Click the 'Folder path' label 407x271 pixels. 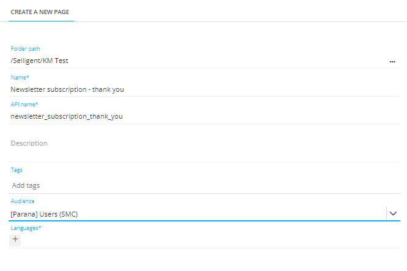pyautogui.click(x=25, y=49)
